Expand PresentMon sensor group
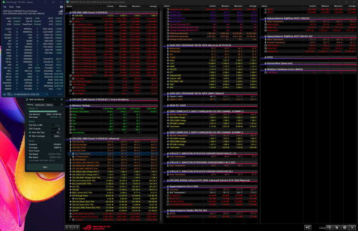 (x=262, y=63)
